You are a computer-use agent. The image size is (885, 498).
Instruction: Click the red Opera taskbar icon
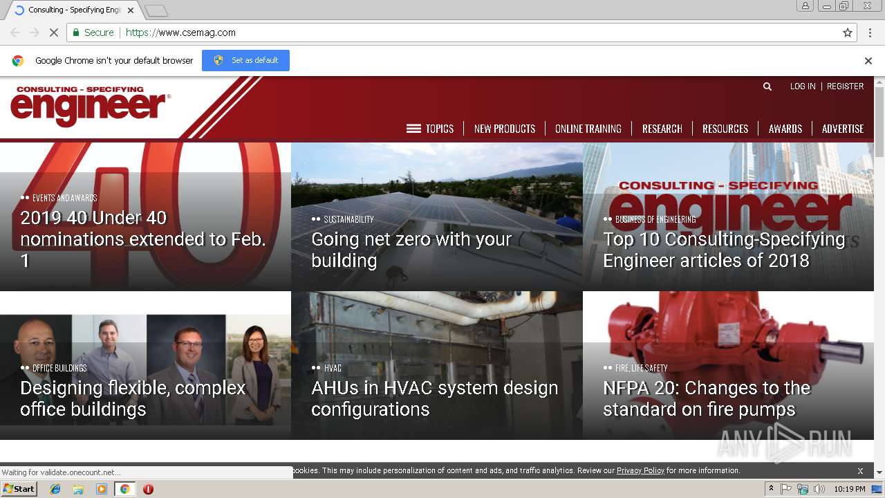(x=148, y=489)
